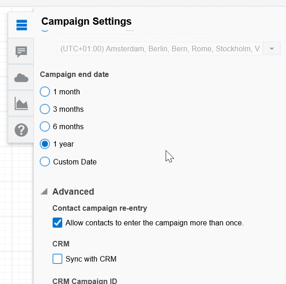Open the Campaign Settings list icon tab
286x284 pixels.
[x=22, y=25]
